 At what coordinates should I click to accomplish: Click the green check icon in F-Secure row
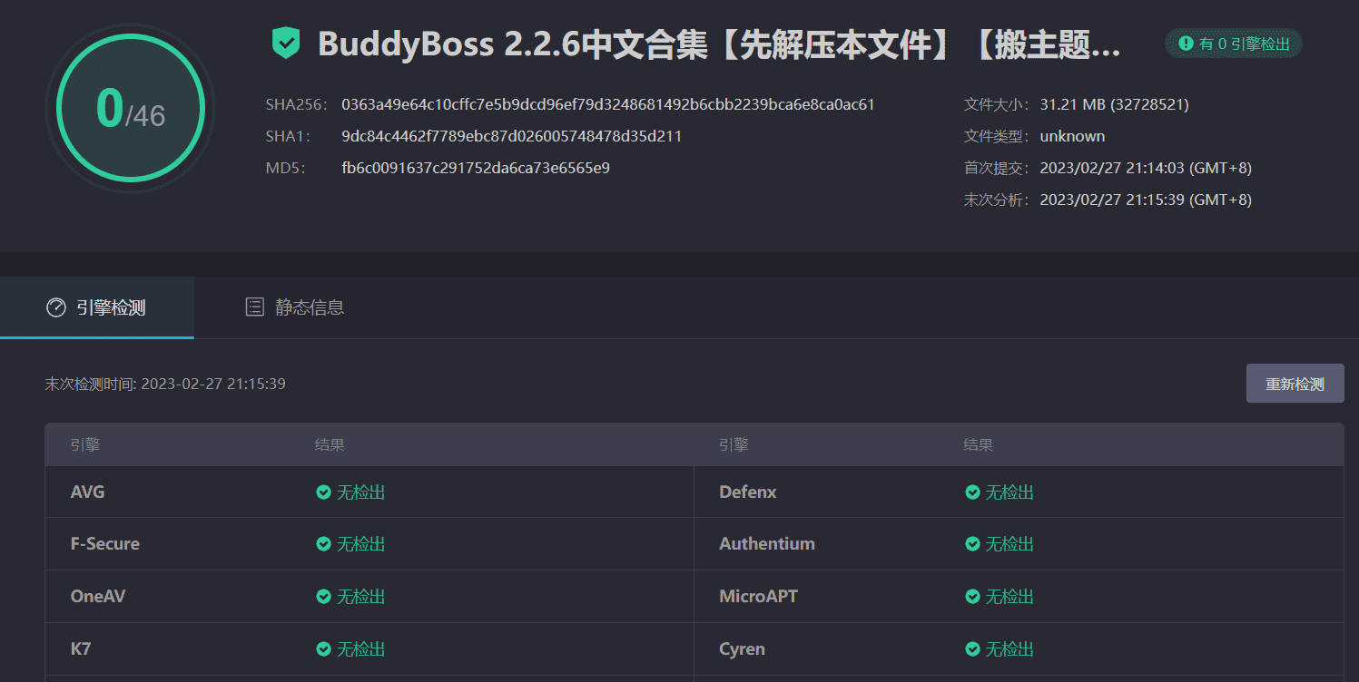(x=323, y=544)
